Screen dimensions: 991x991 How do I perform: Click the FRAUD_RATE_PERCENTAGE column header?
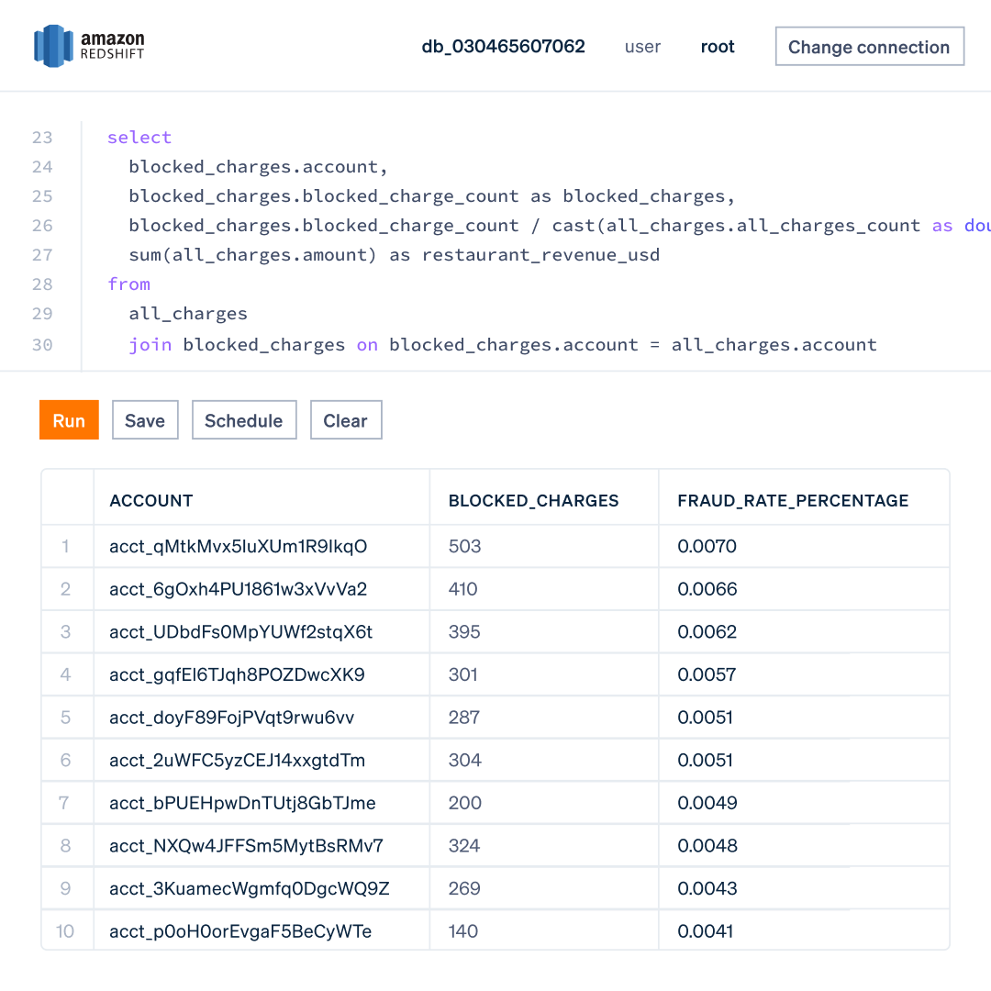coord(793,501)
